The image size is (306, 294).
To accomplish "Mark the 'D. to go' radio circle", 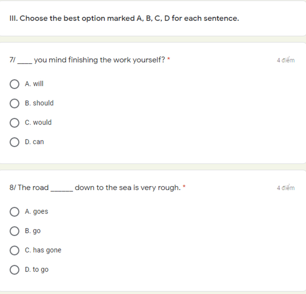I will tap(14, 270).
